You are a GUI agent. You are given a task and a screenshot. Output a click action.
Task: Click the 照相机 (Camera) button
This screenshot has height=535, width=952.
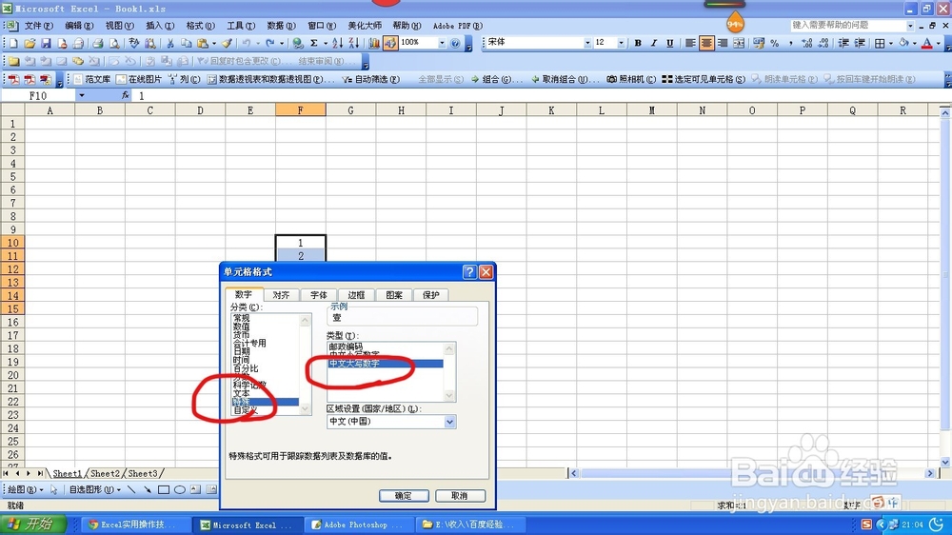(x=631, y=79)
